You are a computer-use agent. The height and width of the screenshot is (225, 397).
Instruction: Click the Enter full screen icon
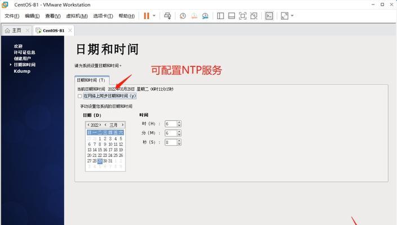[x=243, y=16]
